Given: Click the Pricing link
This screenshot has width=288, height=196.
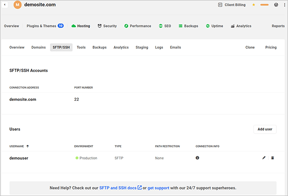Looking at the screenshot, I should 271,47.
